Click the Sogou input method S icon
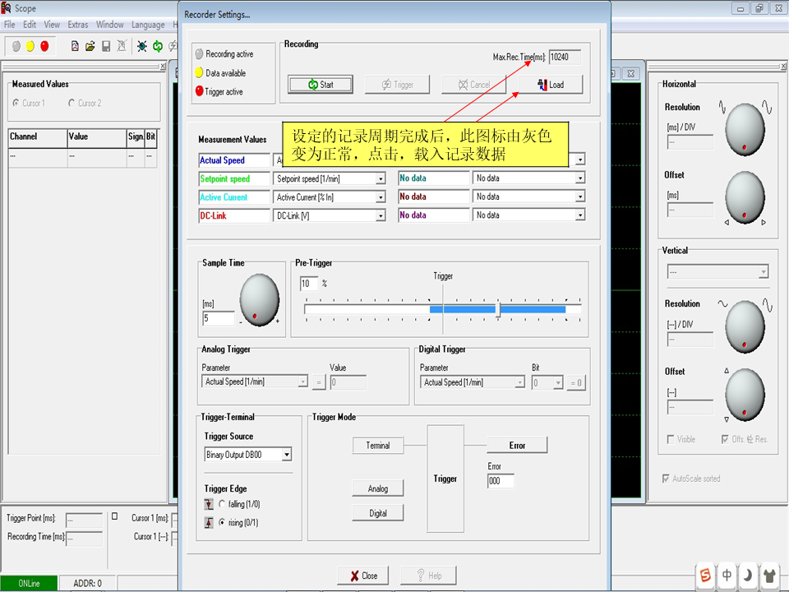This screenshot has height=592, width=789. [x=706, y=575]
